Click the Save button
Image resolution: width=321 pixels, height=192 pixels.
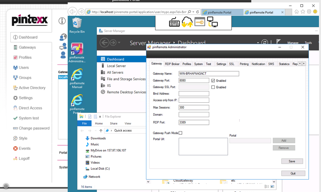(292, 161)
